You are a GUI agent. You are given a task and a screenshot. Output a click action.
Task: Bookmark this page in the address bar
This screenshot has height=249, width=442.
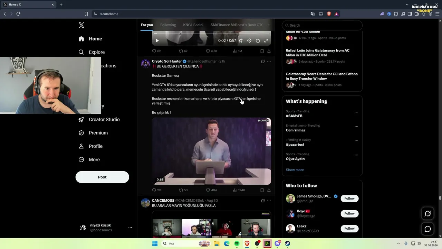click(86, 14)
